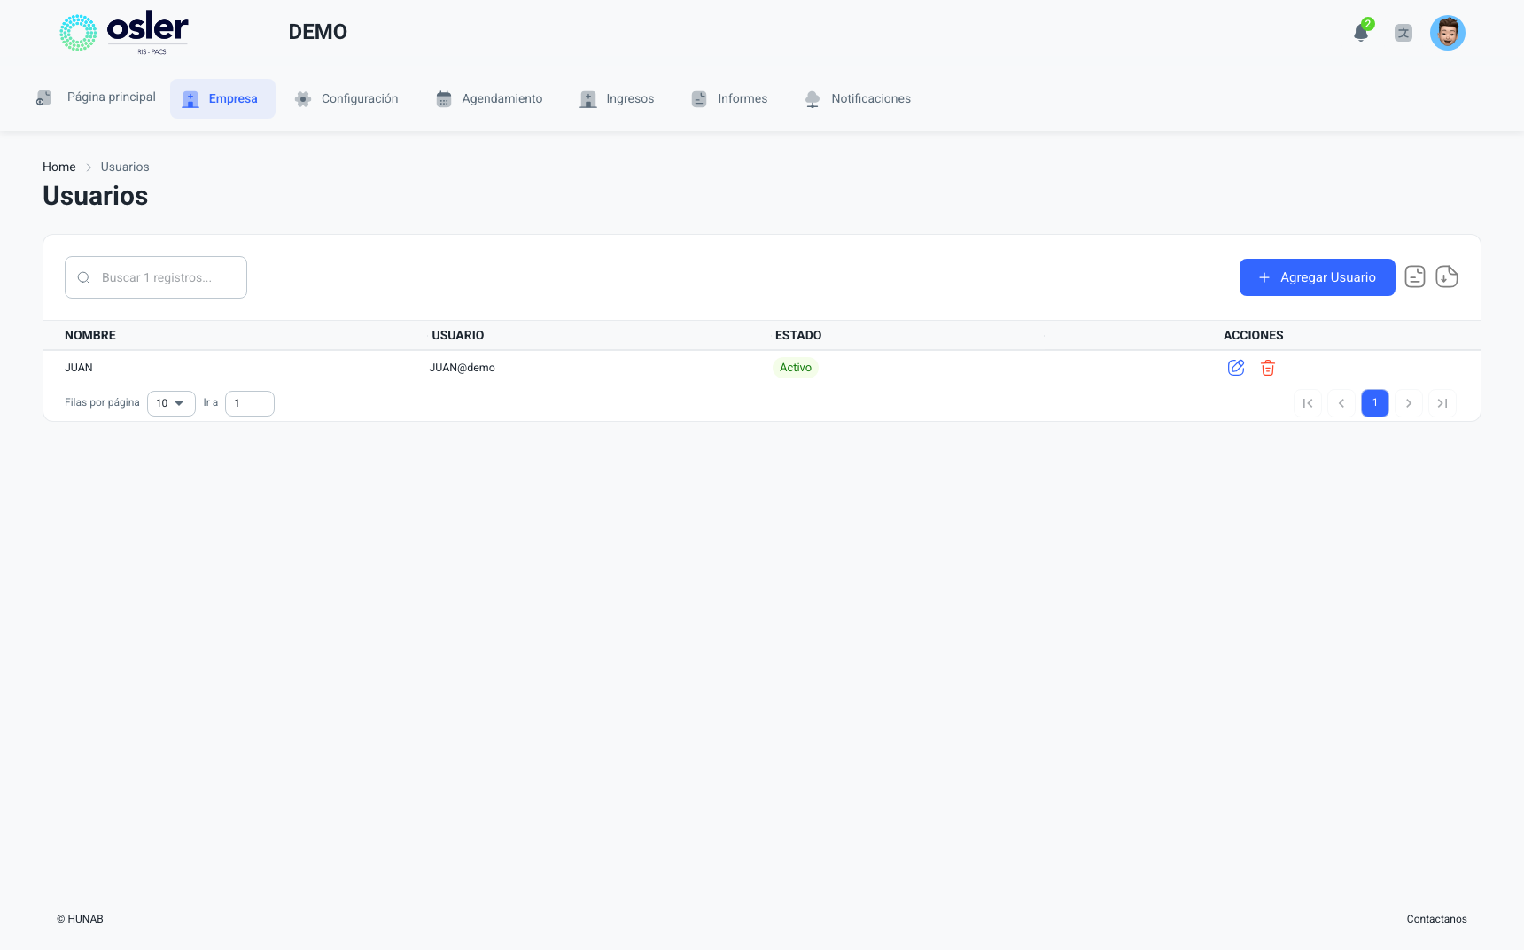Image resolution: width=1524 pixels, height=950 pixels.
Task: Open the Ingresos menu
Action: [617, 98]
